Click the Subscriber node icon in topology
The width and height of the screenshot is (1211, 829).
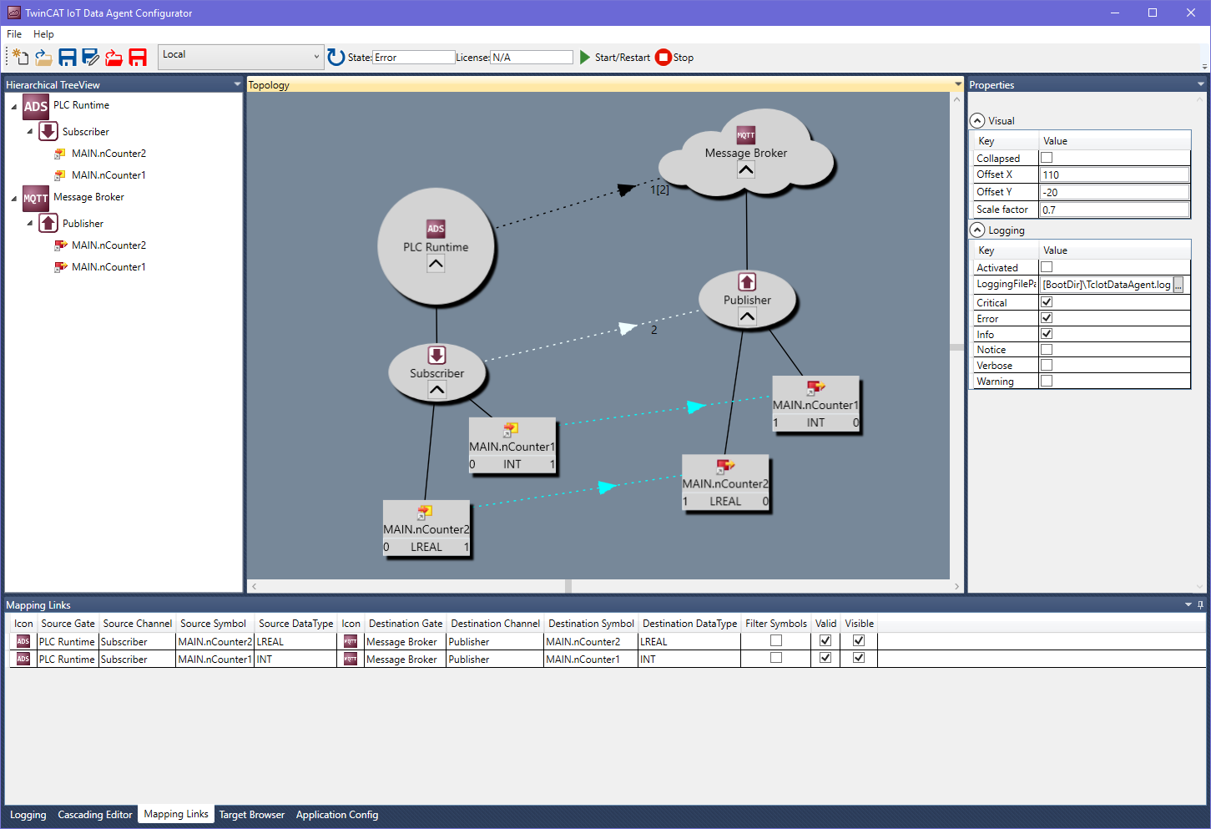[x=436, y=355]
